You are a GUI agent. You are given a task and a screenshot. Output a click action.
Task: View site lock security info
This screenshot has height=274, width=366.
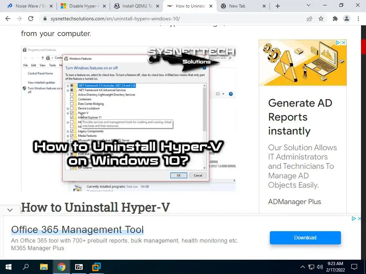(x=45, y=19)
